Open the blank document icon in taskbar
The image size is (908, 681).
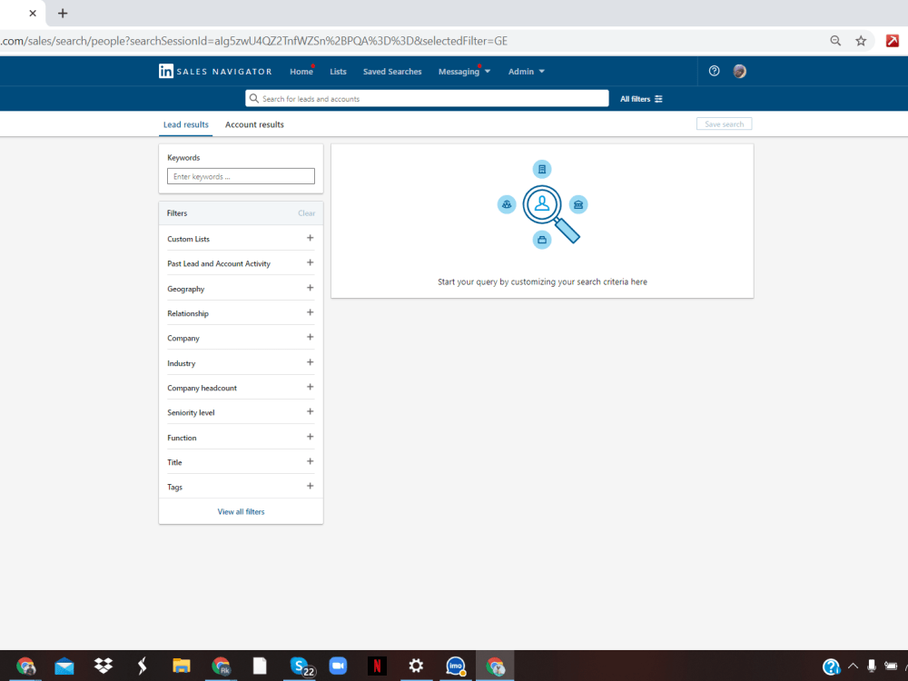click(x=260, y=666)
